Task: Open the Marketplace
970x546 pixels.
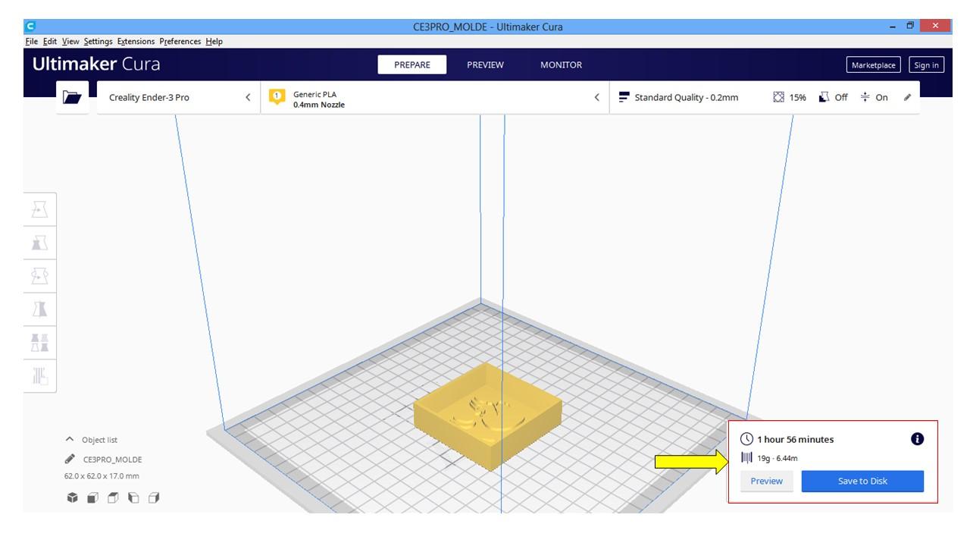Action: point(873,64)
